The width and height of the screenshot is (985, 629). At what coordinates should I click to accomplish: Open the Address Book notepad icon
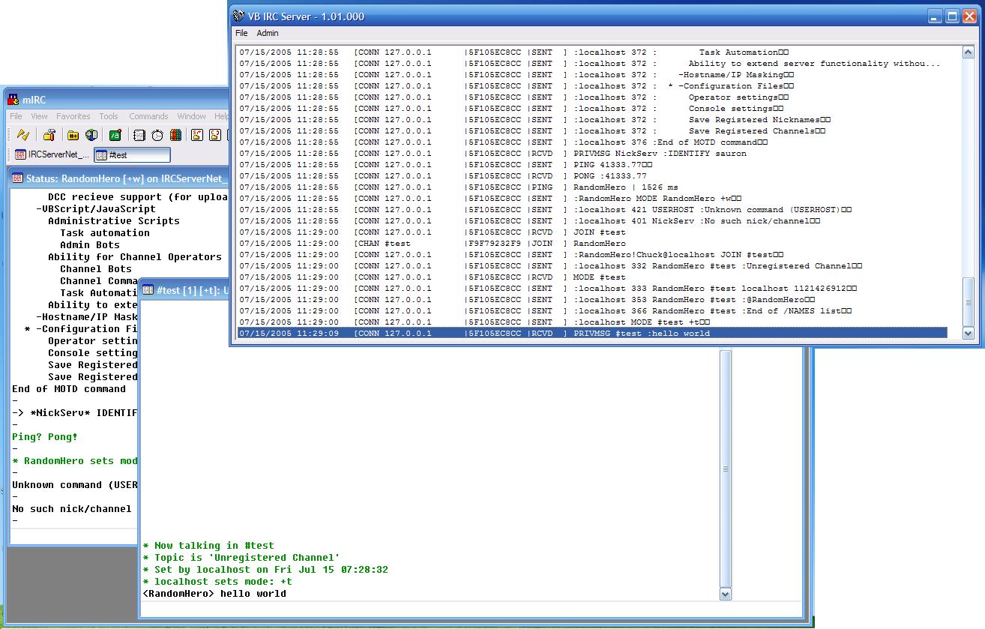coord(139,135)
